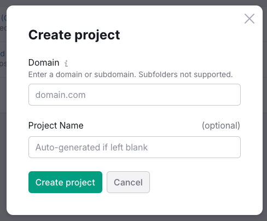The width and height of the screenshot is (267, 221).
Task: Cancel the project creation dialog
Action: (128, 182)
